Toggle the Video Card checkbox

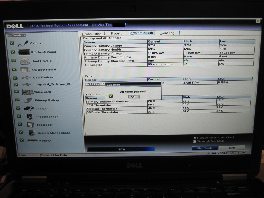pos(16,92)
